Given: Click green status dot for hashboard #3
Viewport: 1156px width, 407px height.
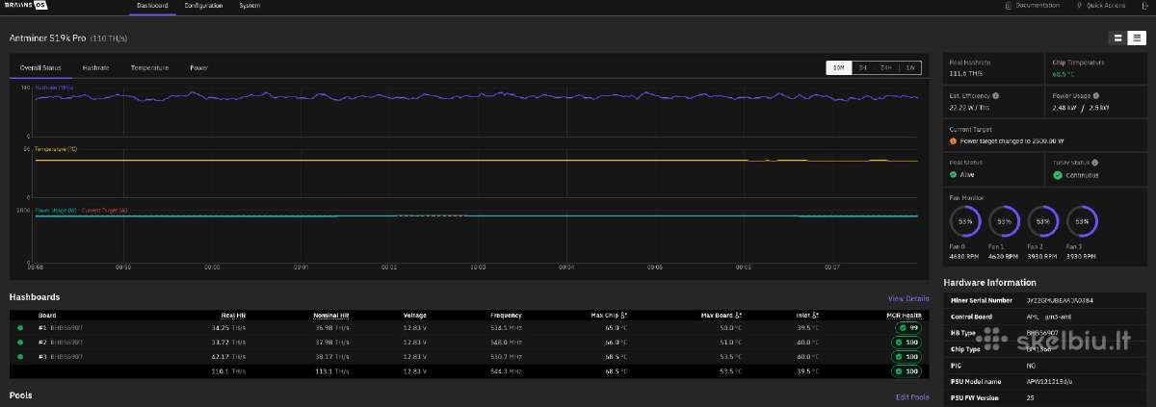Looking at the screenshot, I should [20, 356].
